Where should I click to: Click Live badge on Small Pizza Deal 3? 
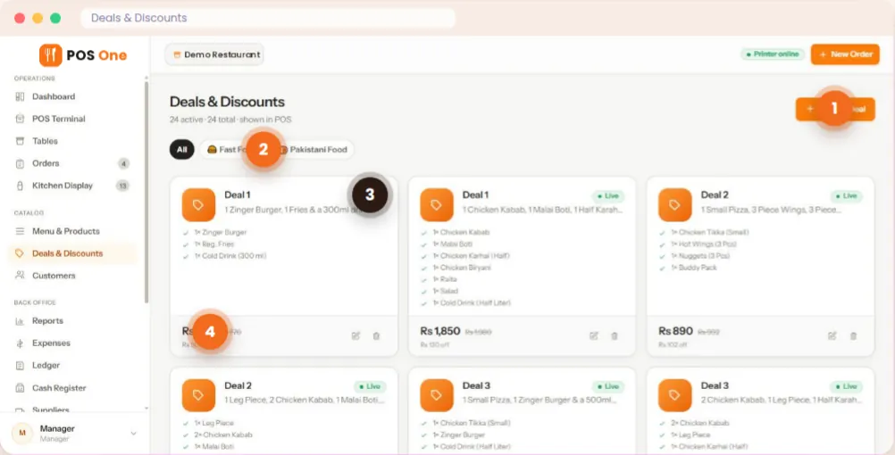point(608,386)
